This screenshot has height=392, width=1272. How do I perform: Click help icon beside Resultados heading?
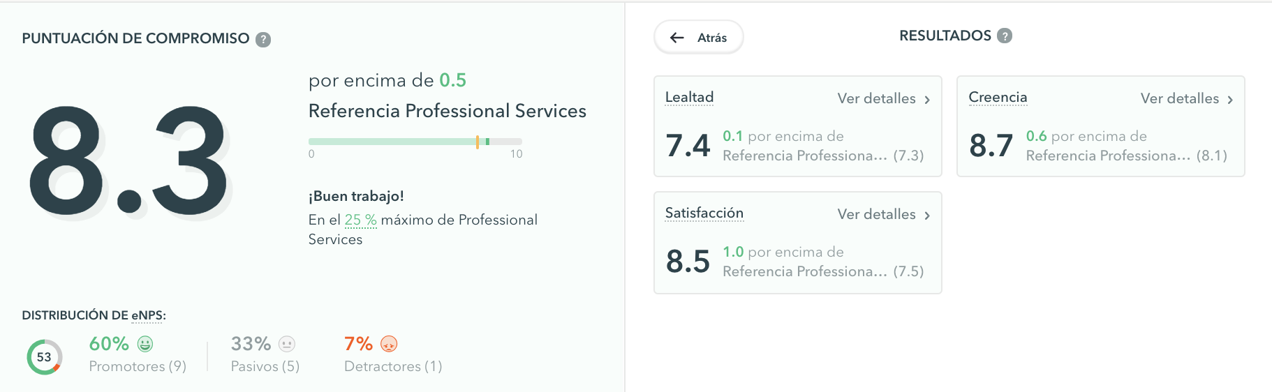[1005, 36]
